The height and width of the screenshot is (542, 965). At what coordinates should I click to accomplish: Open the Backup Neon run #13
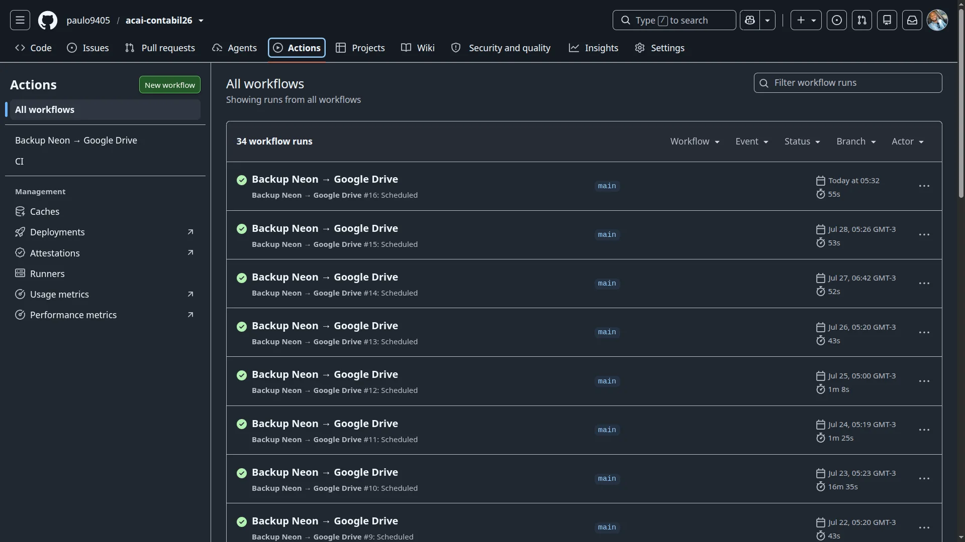click(325, 326)
